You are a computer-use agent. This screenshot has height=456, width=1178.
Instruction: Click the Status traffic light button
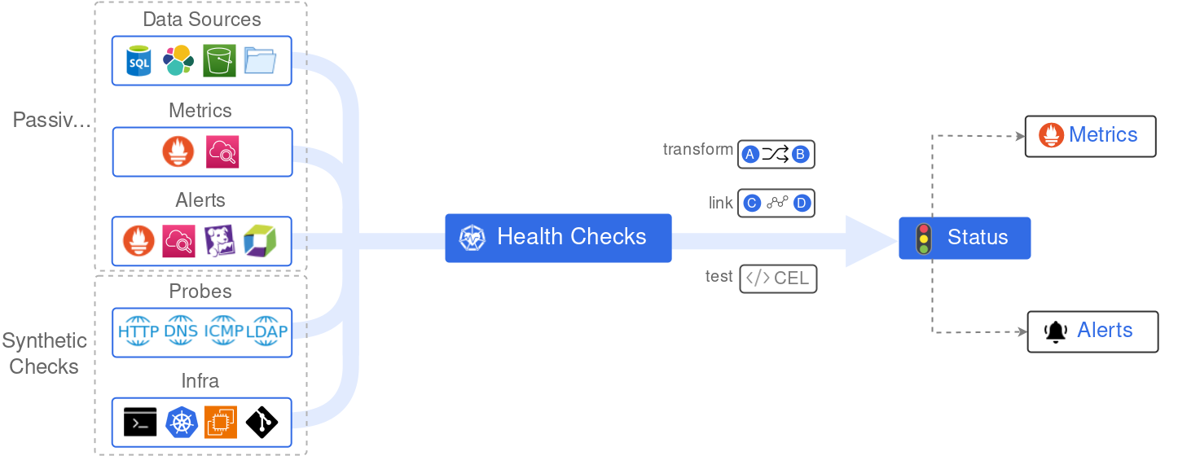[x=965, y=238]
